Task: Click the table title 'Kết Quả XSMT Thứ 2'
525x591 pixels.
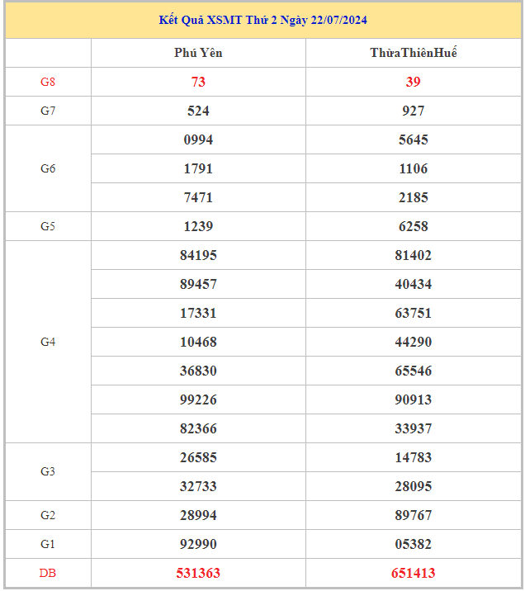Action: click(x=262, y=20)
